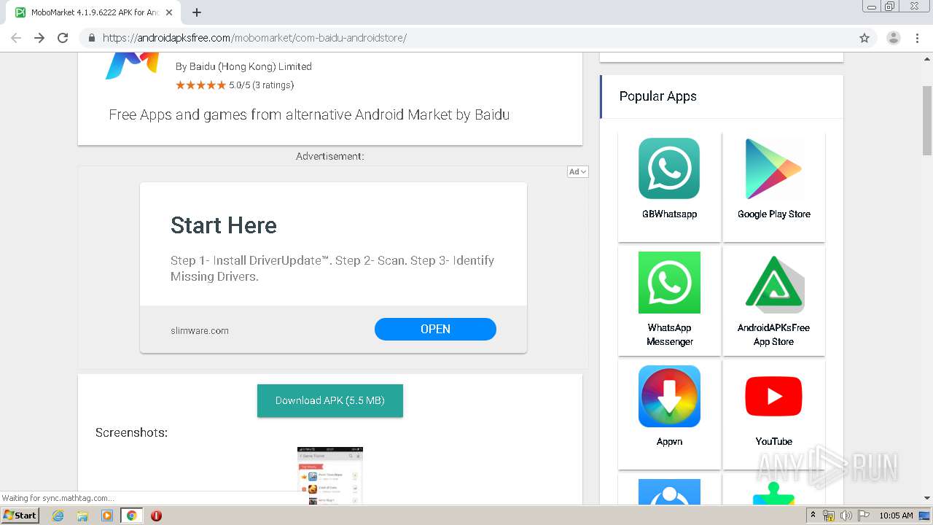The width and height of the screenshot is (933, 525).
Task: Open the Chrome profile avatar icon
Action: [893, 38]
